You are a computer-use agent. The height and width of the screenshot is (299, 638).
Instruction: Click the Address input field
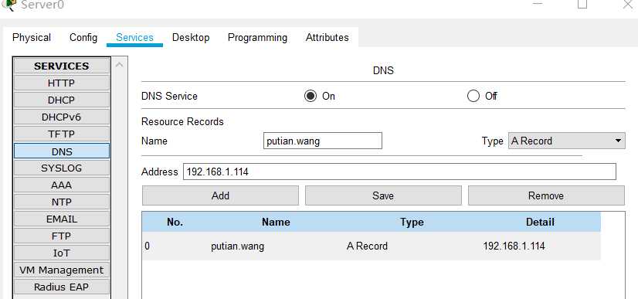[399, 172]
